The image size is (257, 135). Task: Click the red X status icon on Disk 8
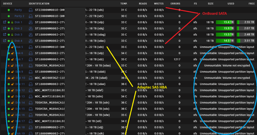click(x=9, y=66)
